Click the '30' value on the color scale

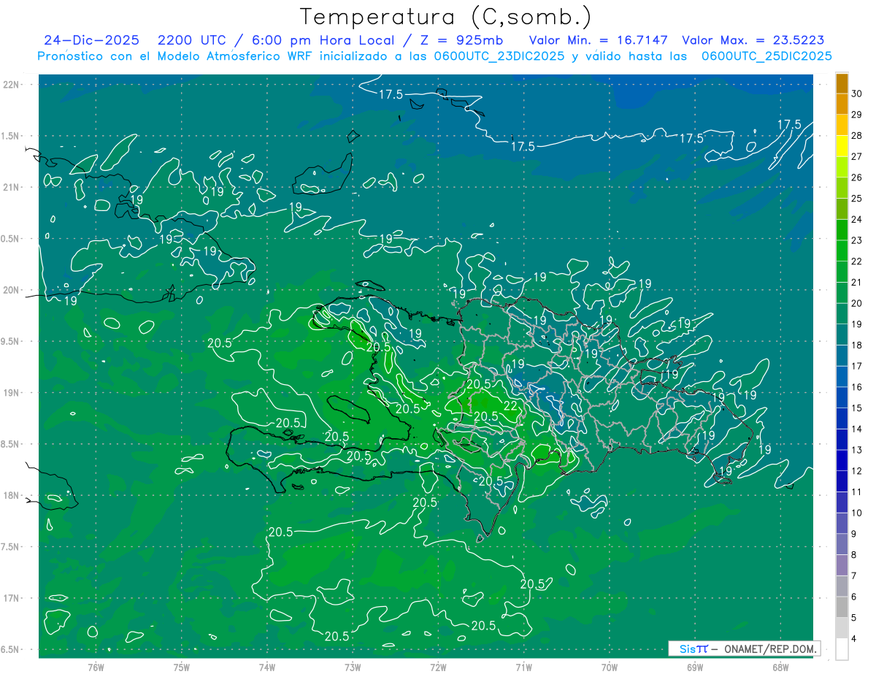[x=857, y=93]
